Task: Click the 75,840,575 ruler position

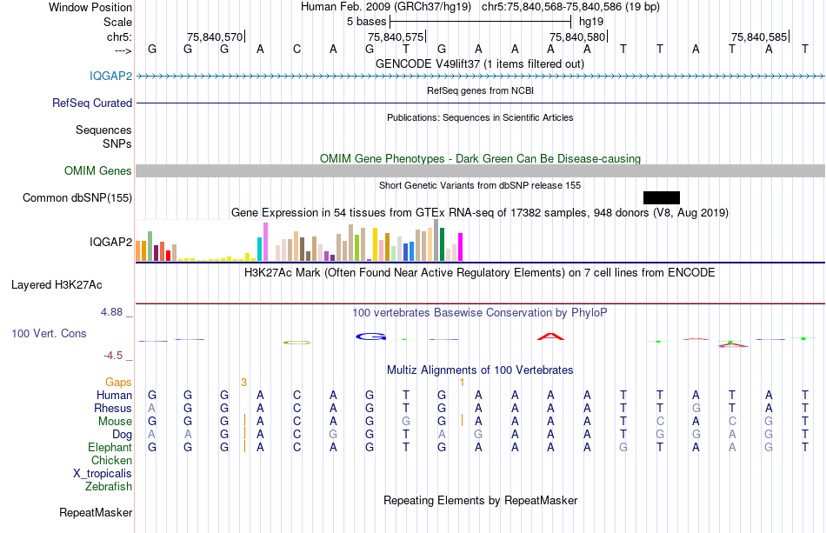Action: click(396, 37)
